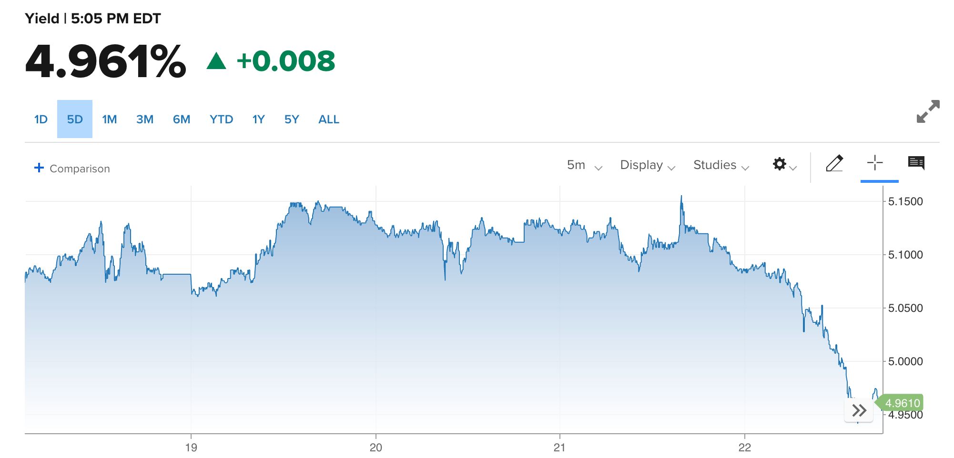Click the date 21 axis marker
The width and height of the screenshot is (954, 458).
pos(559,448)
